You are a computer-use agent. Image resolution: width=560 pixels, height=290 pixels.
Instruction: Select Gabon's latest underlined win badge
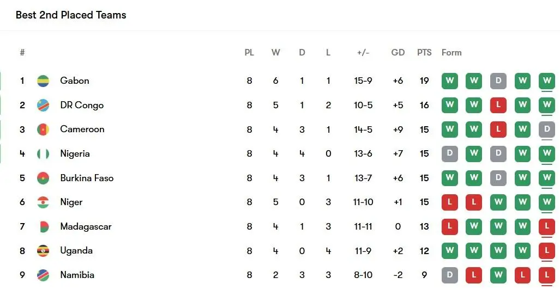[x=546, y=81]
